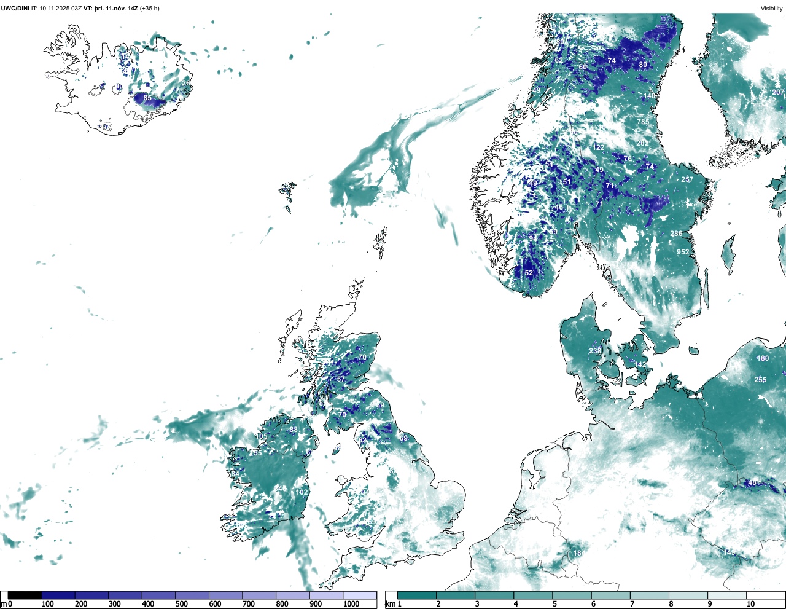The width and height of the screenshot is (786, 609).
Task: Click the '76' value in central Sweden
Action: (x=628, y=159)
